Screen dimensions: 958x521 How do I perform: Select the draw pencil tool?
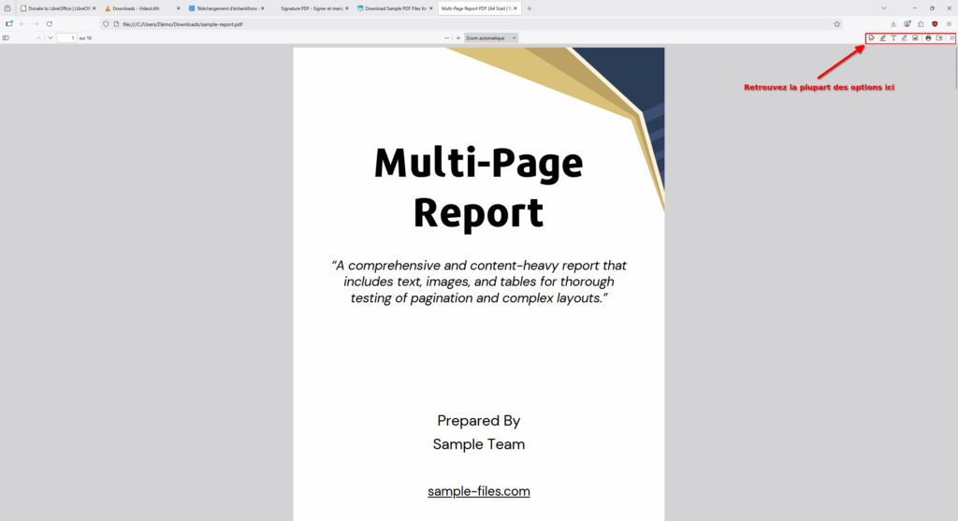tap(904, 38)
